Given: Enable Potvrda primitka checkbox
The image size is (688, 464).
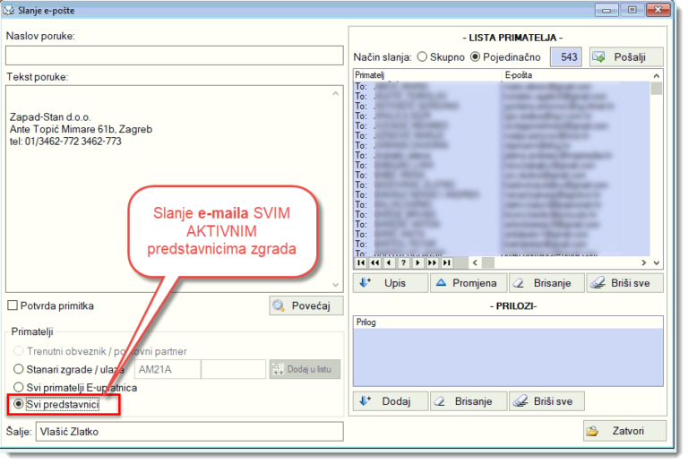Looking at the screenshot, I should tap(13, 305).
